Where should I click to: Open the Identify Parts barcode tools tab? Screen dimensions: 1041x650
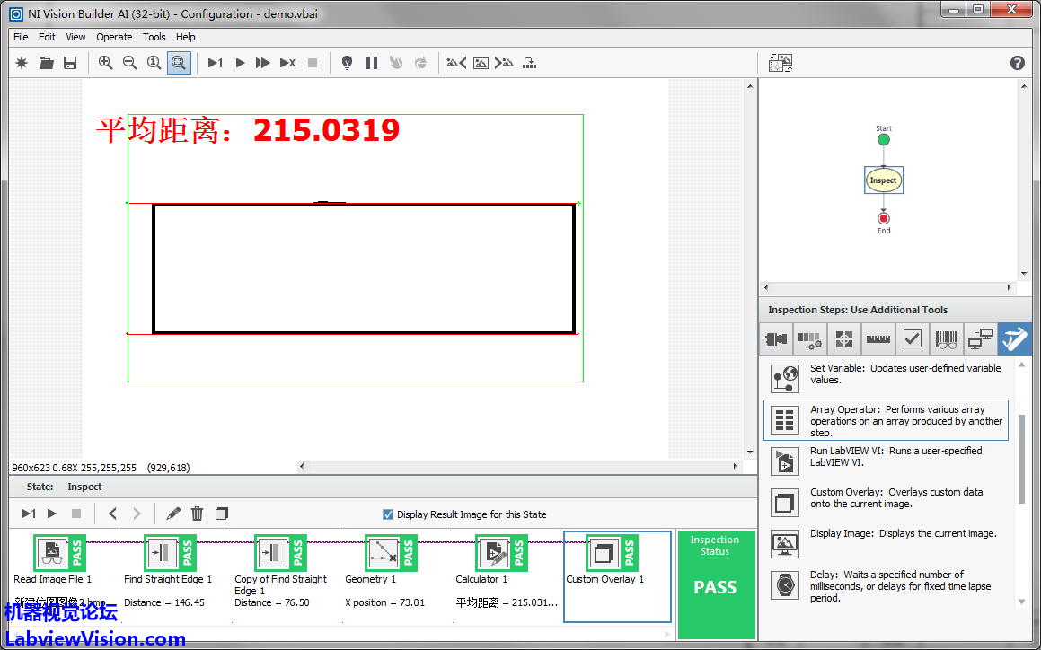[x=946, y=339]
